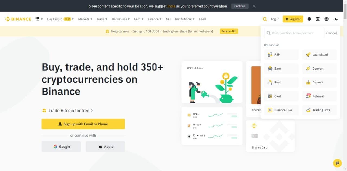Screen dimensions: 347x171
Task: Open the QR download icon
Action: pyautogui.click(x=318, y=19)
